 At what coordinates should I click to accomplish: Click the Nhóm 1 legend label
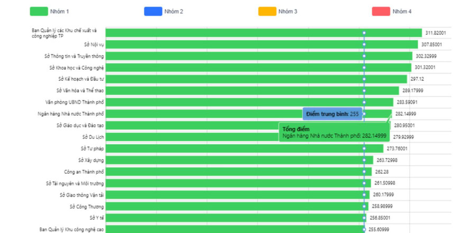(x=59, y=12)
